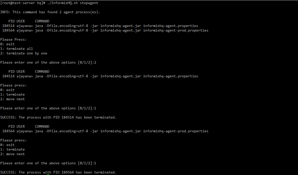Click the informixhq-agent.properties filename text
The image size is (298, 175).
click(170, 26)
